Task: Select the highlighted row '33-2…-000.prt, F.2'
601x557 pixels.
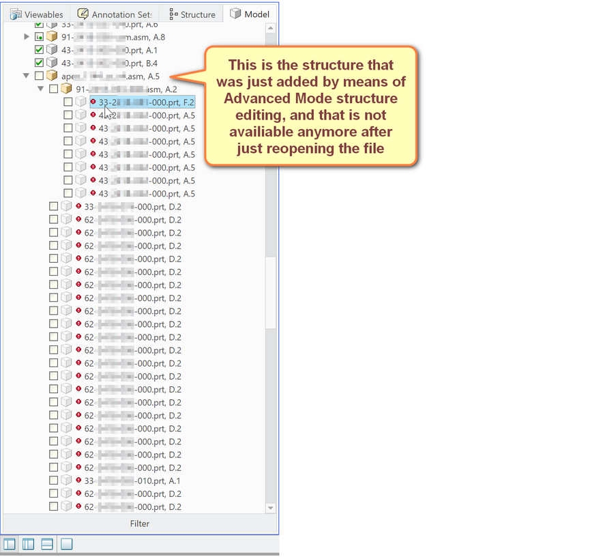Action: point(143,102)
